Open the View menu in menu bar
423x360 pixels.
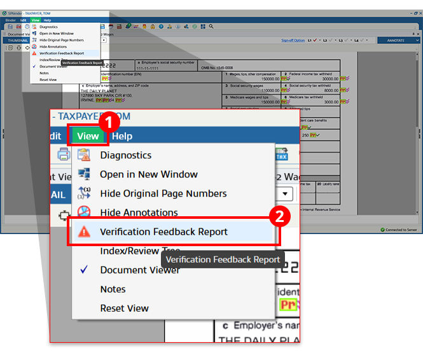click(88, 135)
